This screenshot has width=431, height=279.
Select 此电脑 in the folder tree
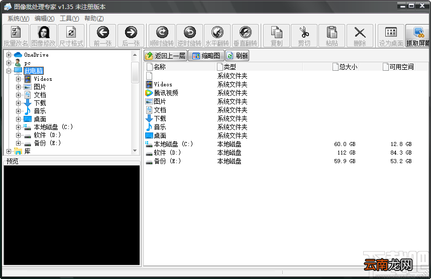click(x=34, y=71)
